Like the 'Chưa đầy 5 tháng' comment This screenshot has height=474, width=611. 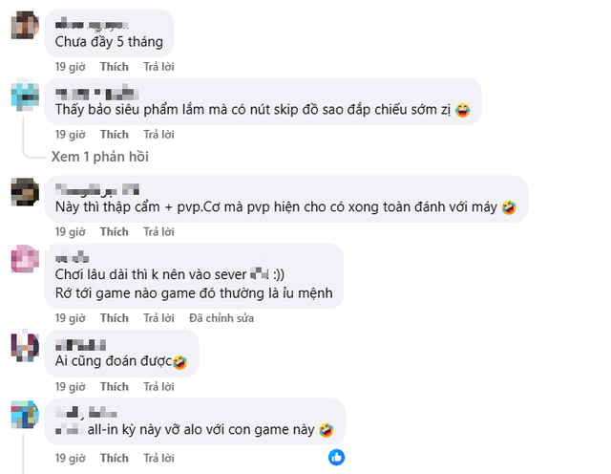tap(115, 67)
